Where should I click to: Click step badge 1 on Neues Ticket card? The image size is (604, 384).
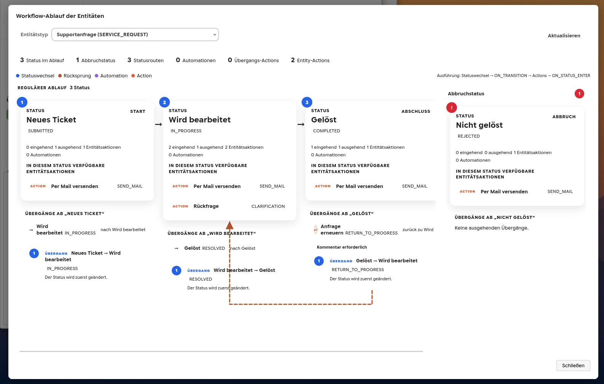click(x=22, y=102)
